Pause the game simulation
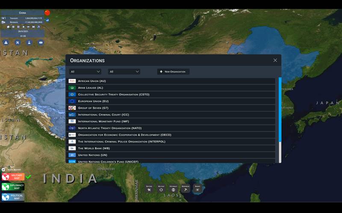 (18, 27)
